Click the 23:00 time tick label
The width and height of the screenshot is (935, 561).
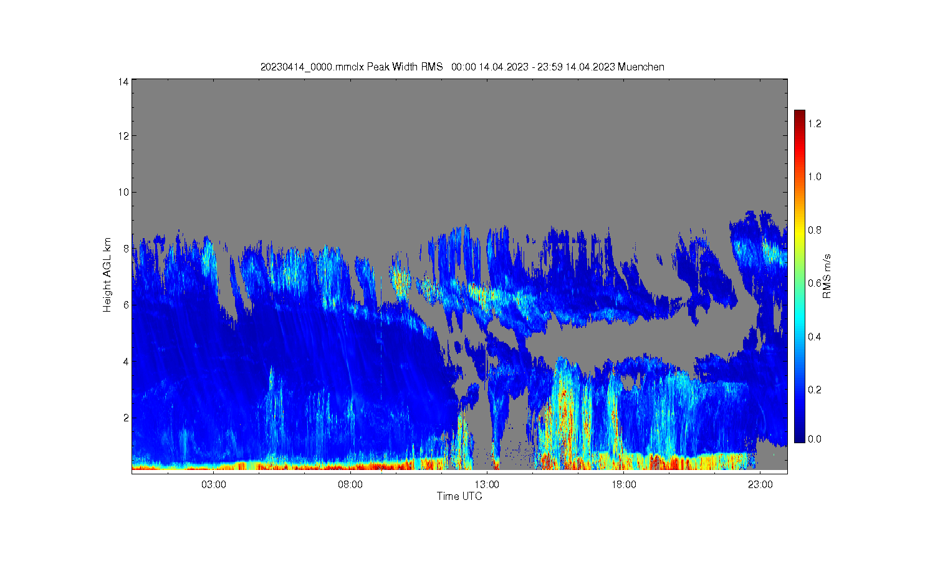[x=760, y=484]
